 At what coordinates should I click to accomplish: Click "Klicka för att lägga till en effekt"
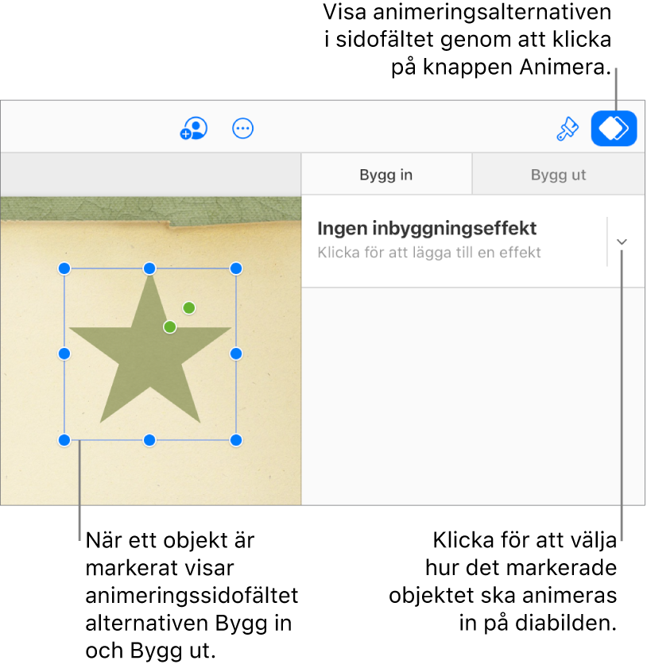429,253
